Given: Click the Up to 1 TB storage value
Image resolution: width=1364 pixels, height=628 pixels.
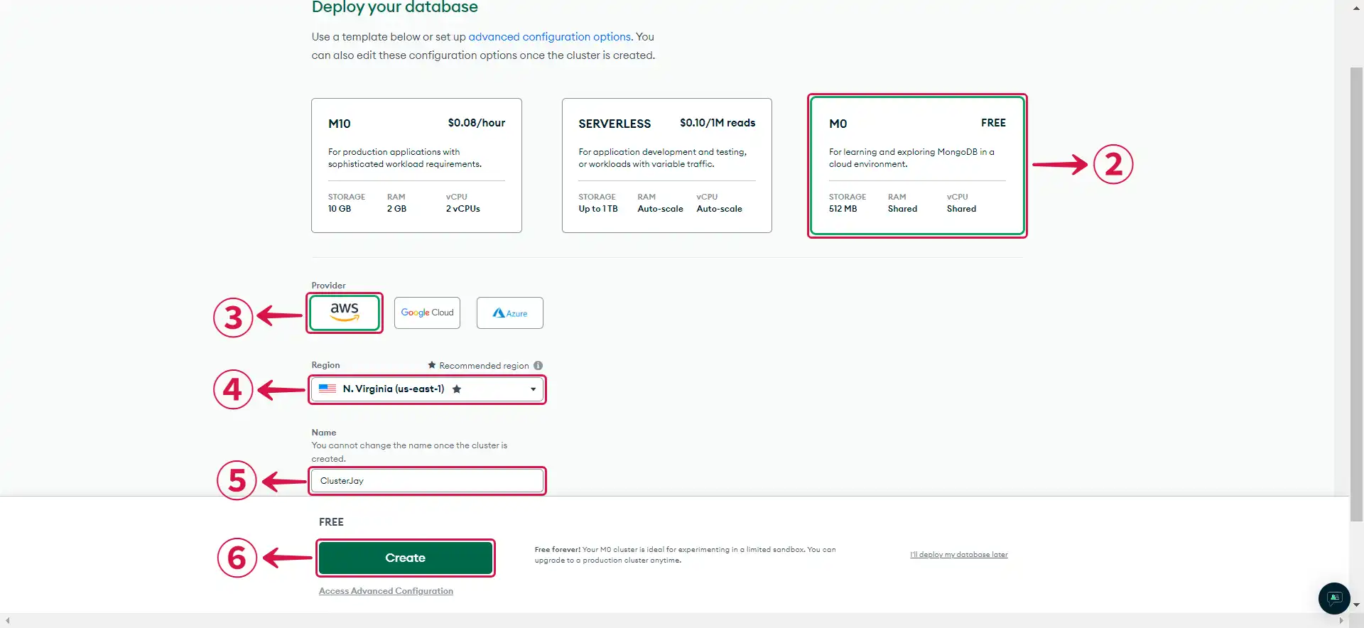Looking at the screenshot, I should click(598, 209).
